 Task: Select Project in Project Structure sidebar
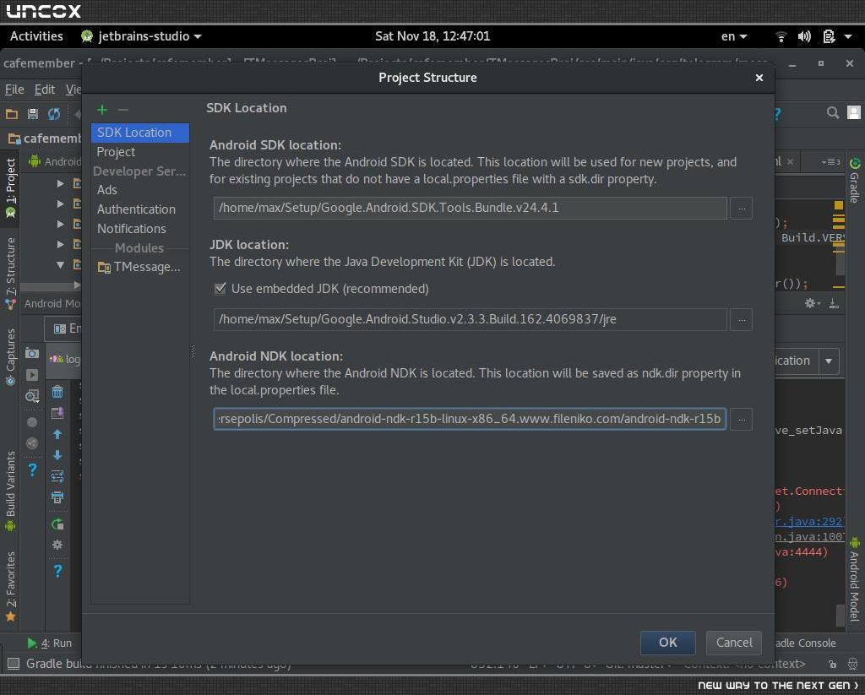coord(140,152)
